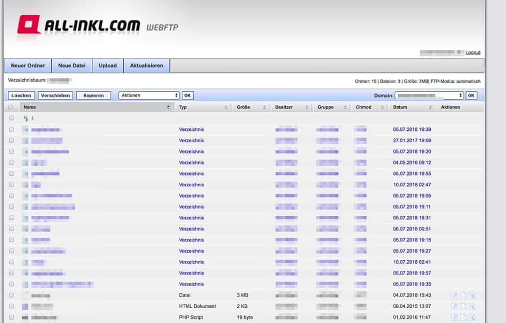Click first action icon in the 3 MB Datei row
This screenshot has height=323, width=506.
(x=454, y=295)
